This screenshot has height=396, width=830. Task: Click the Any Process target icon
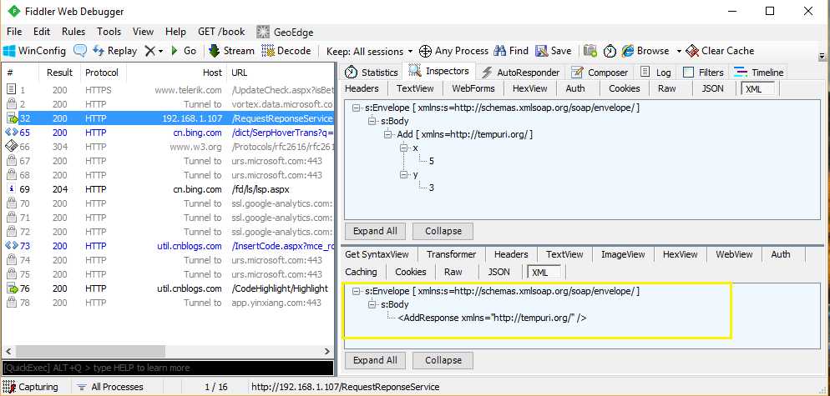pos(425,51)
